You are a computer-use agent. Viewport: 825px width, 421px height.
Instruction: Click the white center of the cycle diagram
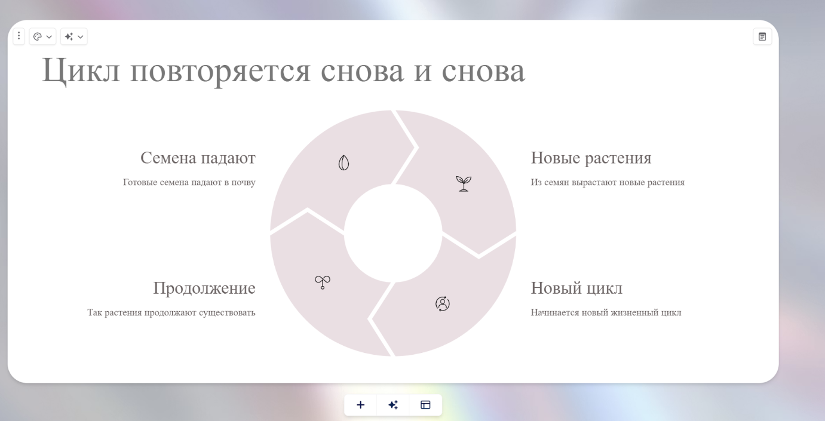coord(393,233)
